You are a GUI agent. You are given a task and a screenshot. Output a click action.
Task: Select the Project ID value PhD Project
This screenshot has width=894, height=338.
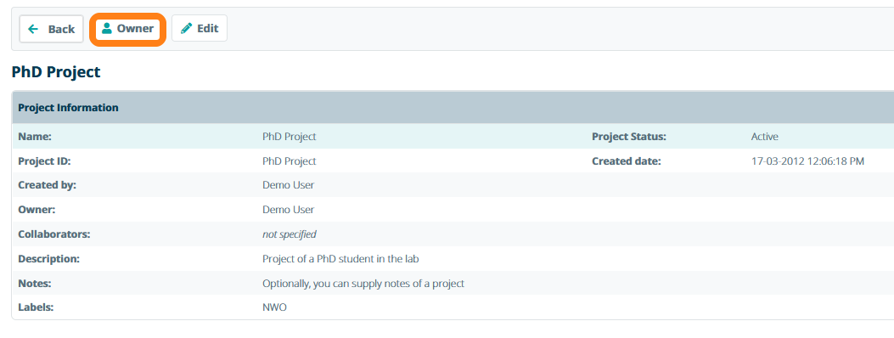[x=289, y=161]
